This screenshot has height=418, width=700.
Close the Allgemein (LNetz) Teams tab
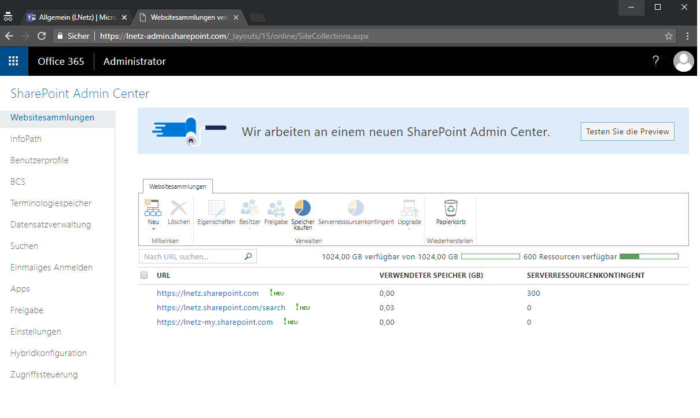[124, 17]
